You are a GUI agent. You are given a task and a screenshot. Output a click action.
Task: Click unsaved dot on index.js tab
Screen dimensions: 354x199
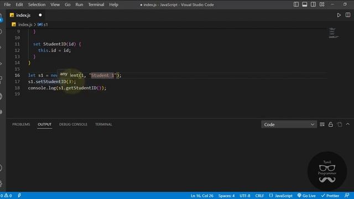pyautogui.click(x=40, y=15)
